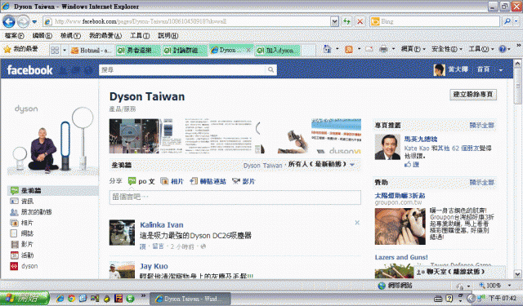Click the printer icon in command bar
This screenshot has height=306, width=523.
(x=383, y=49)
